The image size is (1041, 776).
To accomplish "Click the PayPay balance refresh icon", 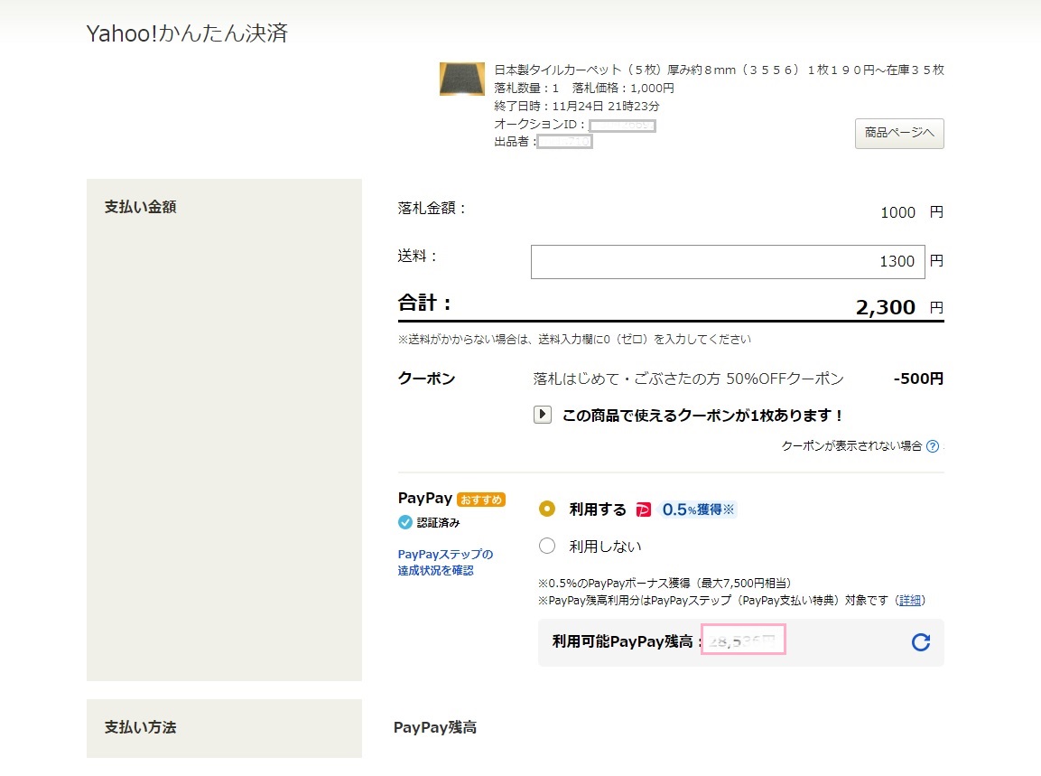I will [920, 641].
